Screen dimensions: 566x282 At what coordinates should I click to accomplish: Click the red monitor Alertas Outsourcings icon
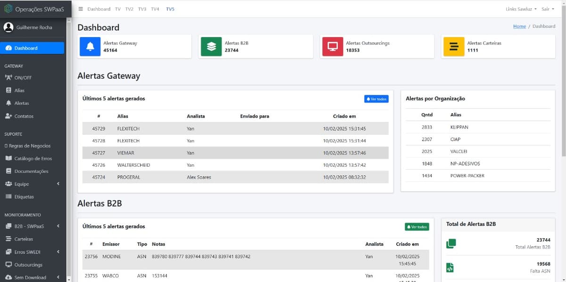[x=333, y=46]
